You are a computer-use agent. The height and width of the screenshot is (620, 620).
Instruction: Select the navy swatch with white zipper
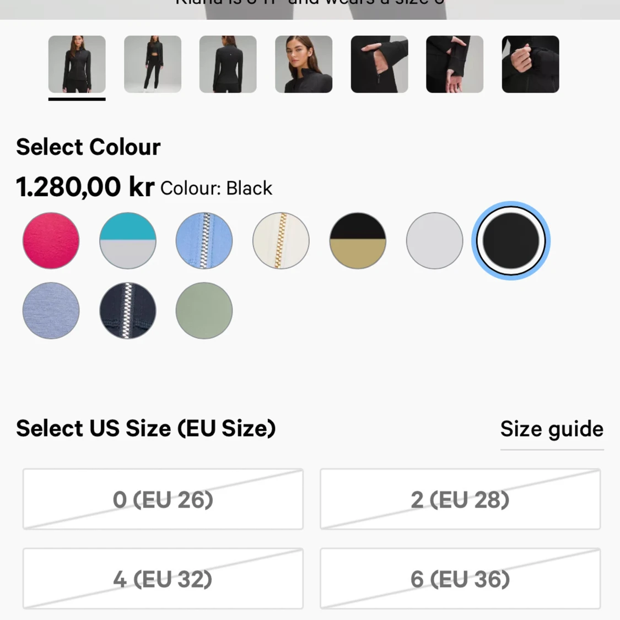(x=128, y=310)
